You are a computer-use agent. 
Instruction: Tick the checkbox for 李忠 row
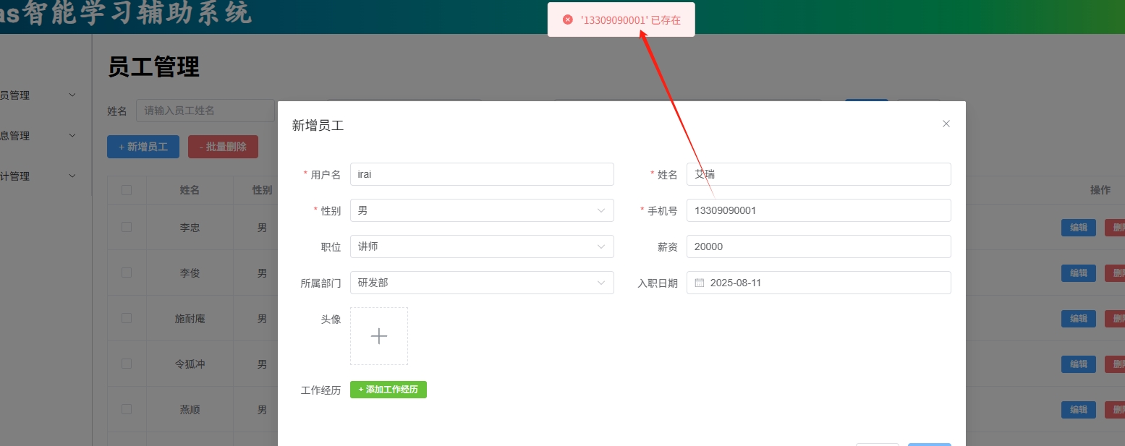pos(127,227)
